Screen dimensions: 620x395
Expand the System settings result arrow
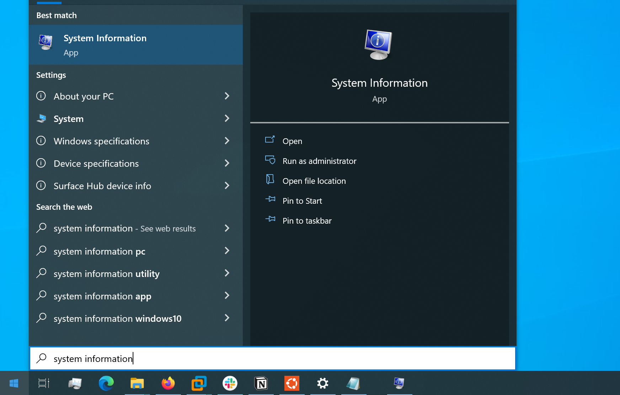click(x=227, y=118)
